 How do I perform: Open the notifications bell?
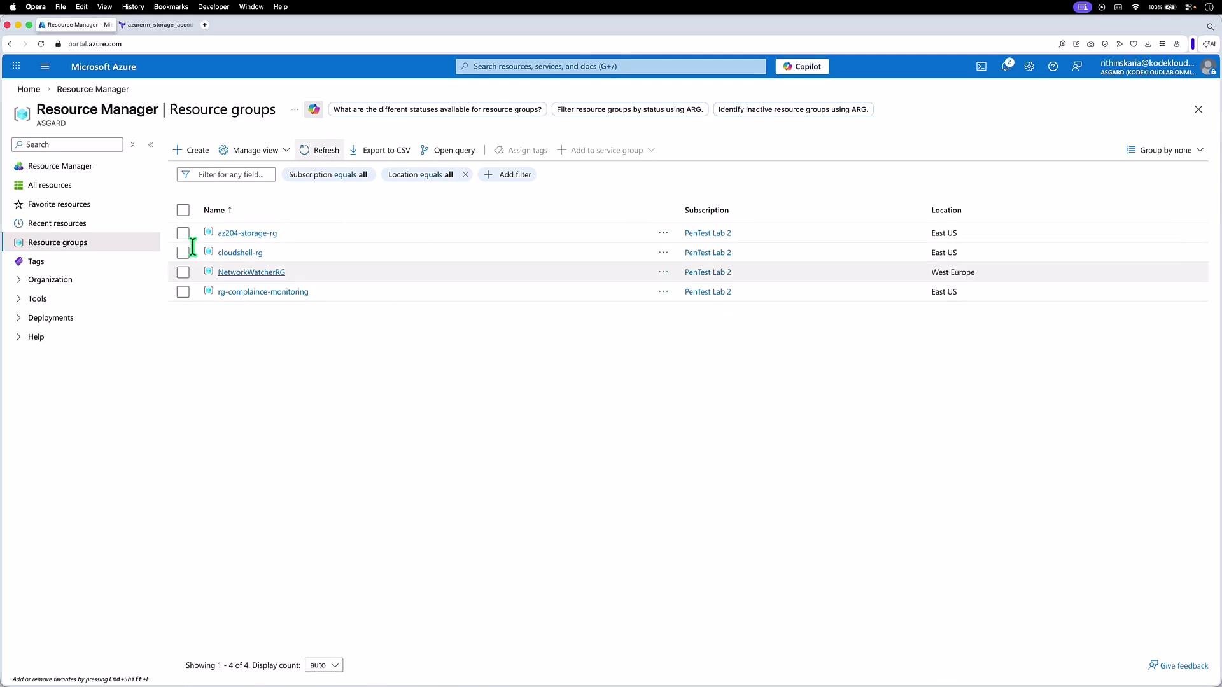point(1006,66)
